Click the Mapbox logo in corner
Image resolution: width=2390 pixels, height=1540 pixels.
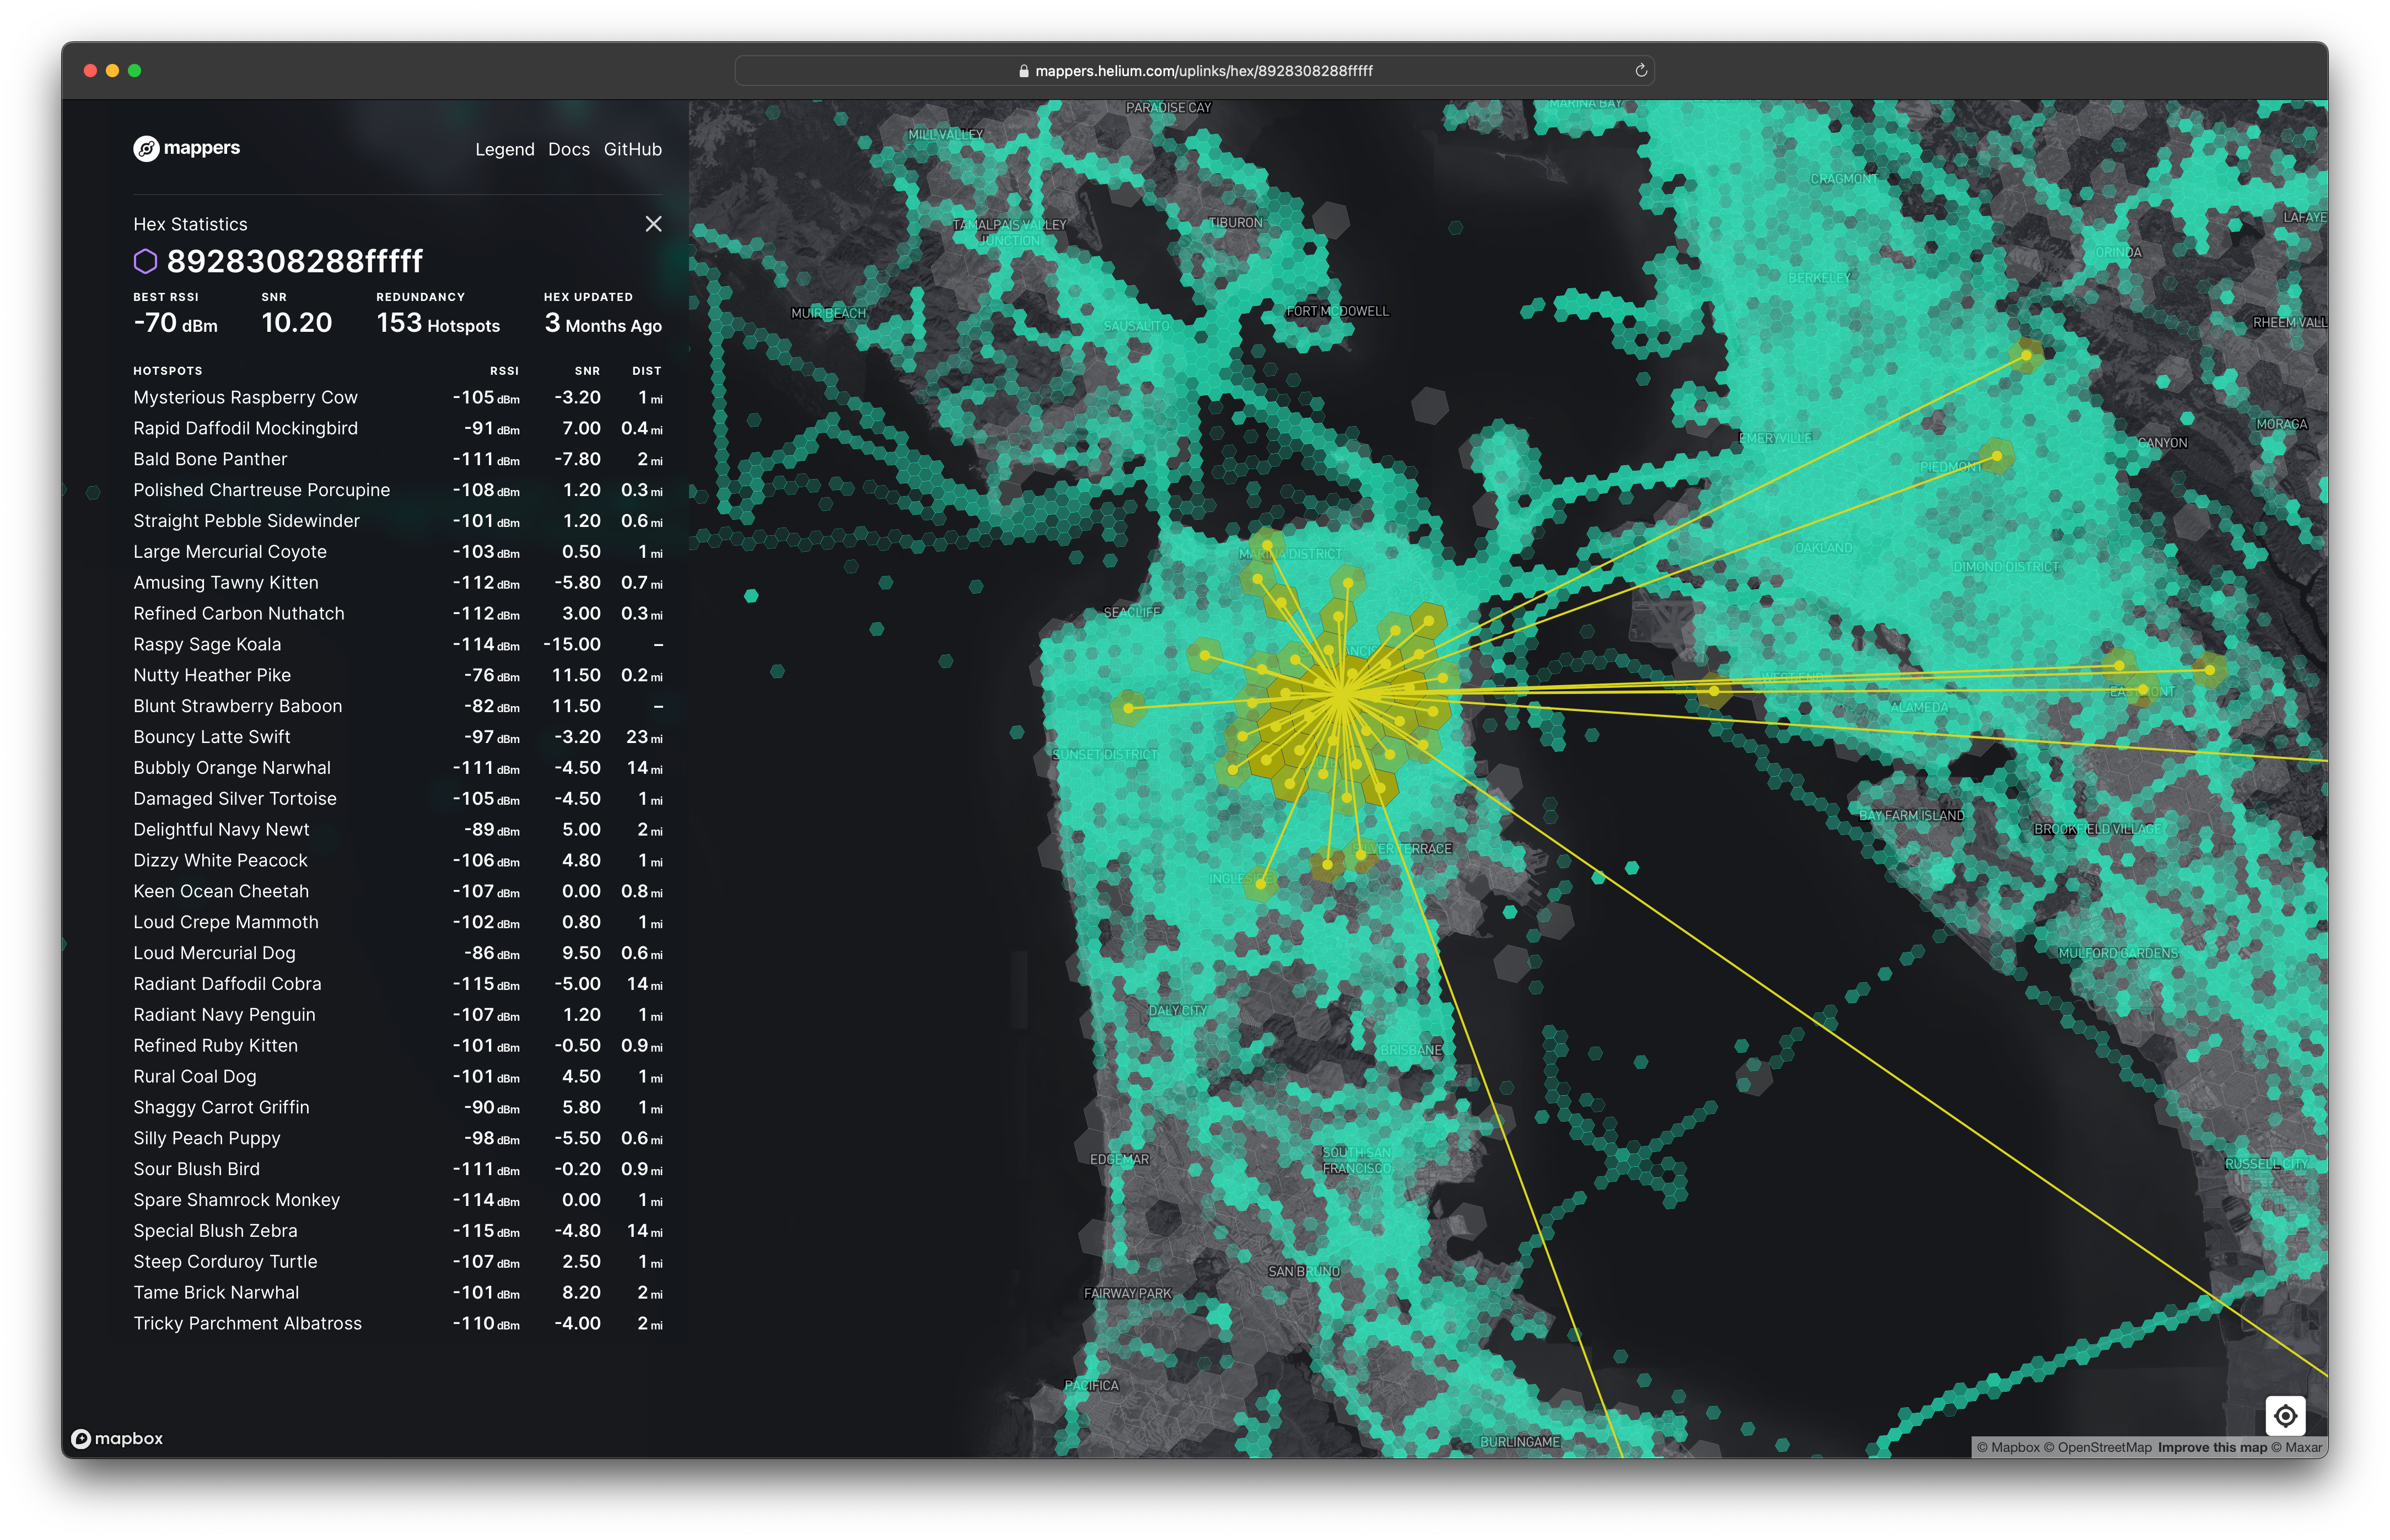click(x=117, y=1438)
